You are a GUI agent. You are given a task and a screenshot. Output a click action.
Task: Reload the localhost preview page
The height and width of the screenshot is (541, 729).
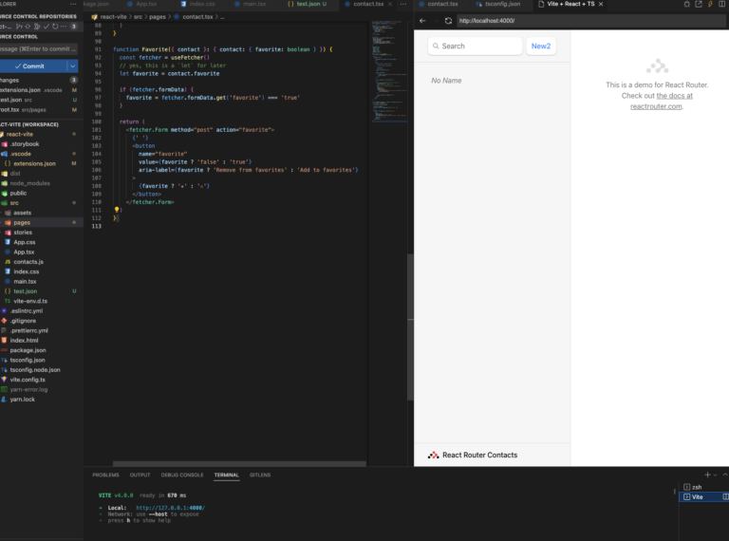(x=448, y=20)
